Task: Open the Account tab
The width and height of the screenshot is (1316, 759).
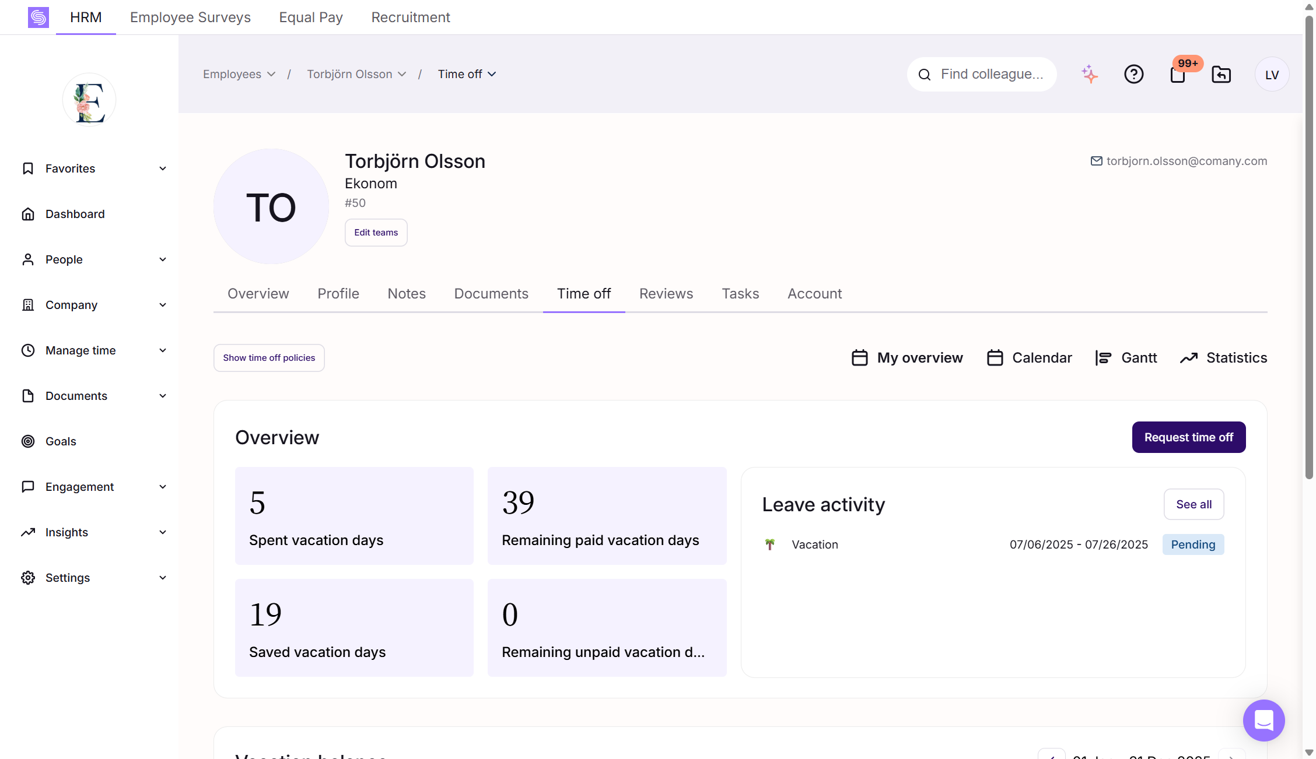Action: click(814, 293)
